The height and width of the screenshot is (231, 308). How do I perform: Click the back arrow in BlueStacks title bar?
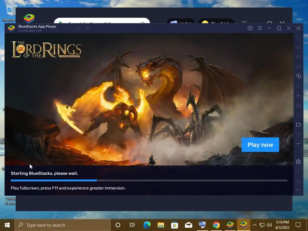pyautogui.click(x=69, y=29)
